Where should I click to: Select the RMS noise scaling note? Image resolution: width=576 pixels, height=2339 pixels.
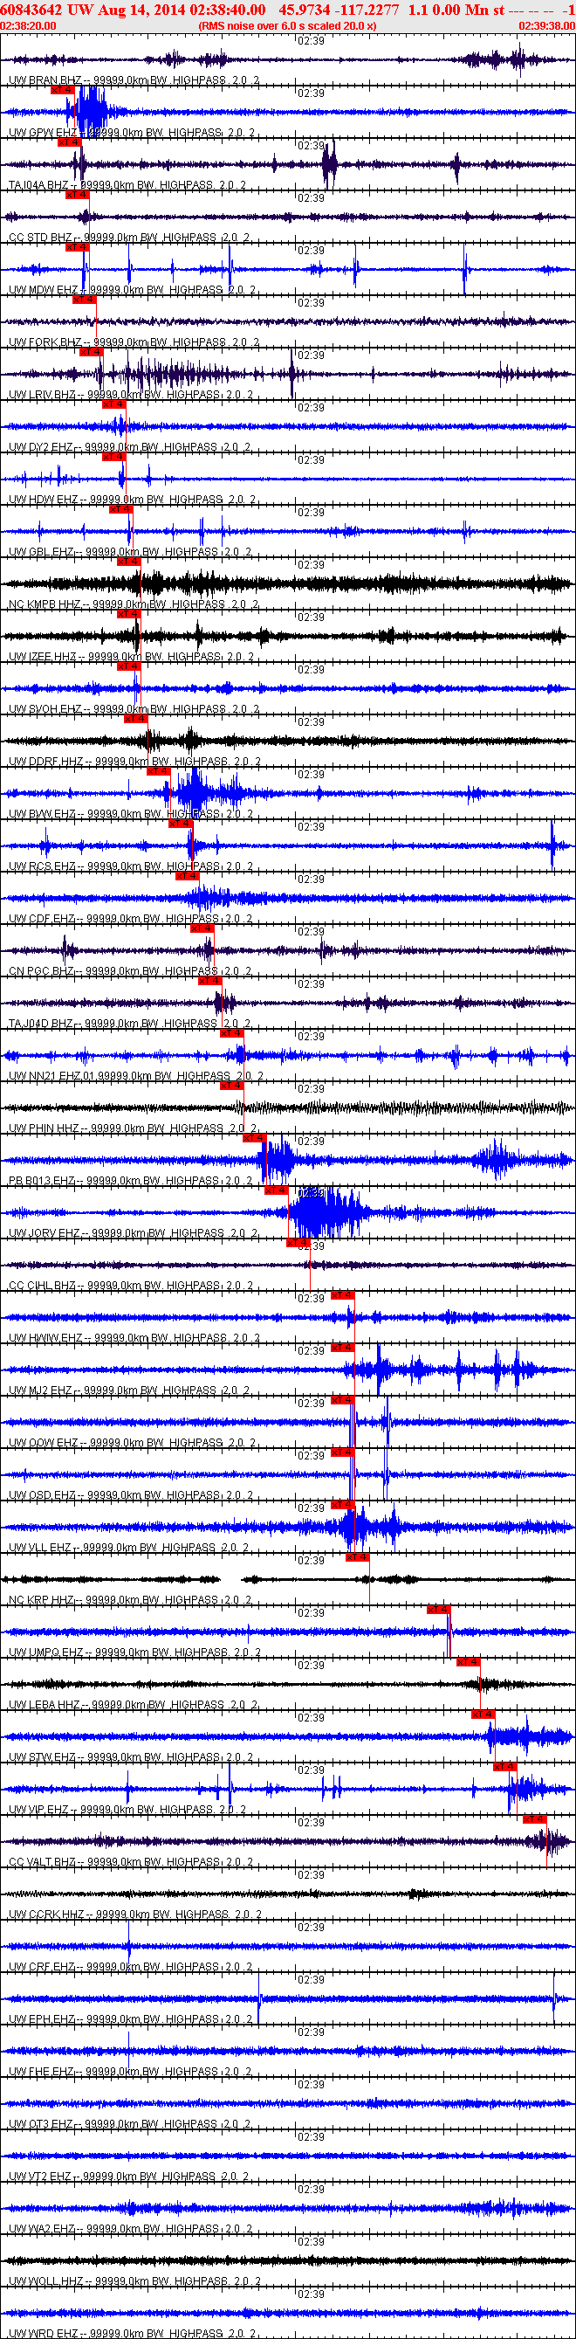click(x=287, y=26)
